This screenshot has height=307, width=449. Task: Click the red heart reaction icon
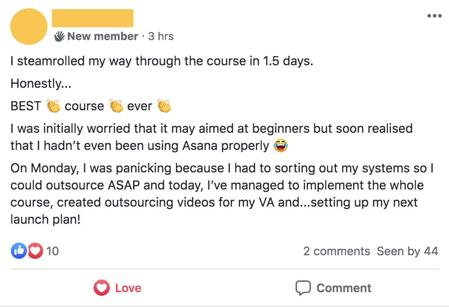[35, 251]
